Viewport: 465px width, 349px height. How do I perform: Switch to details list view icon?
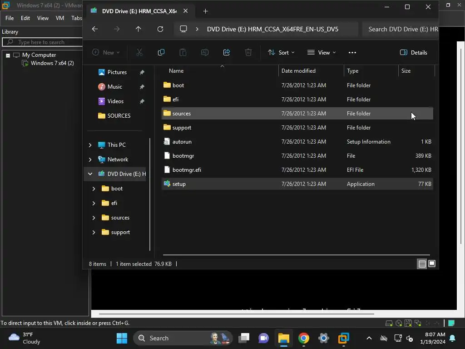(422, 264)
